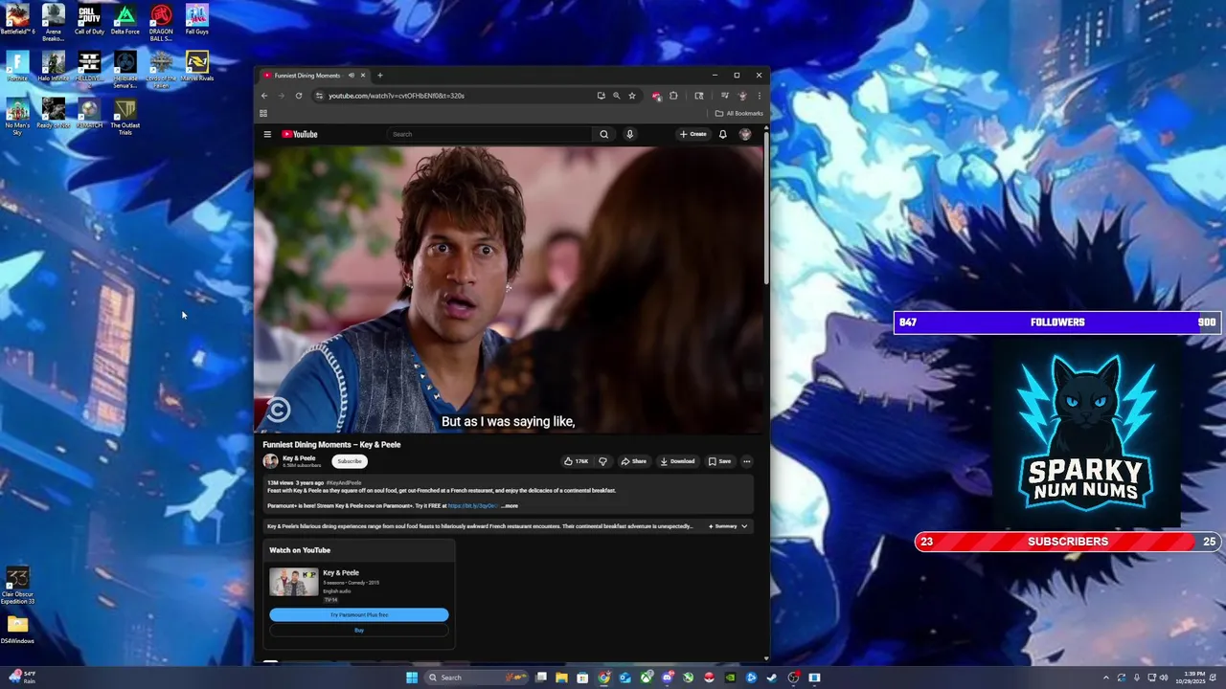Screen dimensions: 1226x689
Task: Open File Explorer from the taskbar
Action: [x=561, y=678]
